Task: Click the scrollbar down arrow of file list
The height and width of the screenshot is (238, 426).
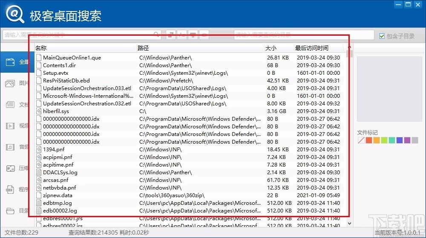Action: click(349, 224)
